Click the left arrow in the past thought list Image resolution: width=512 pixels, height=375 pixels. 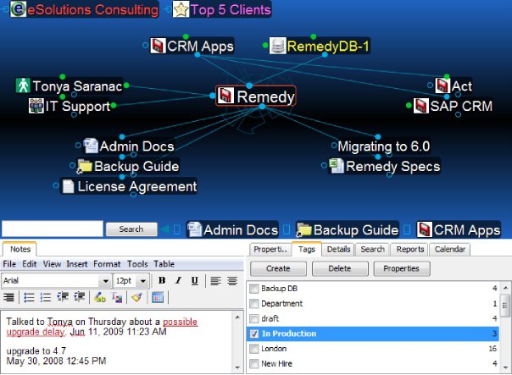[x=165, y=229]
